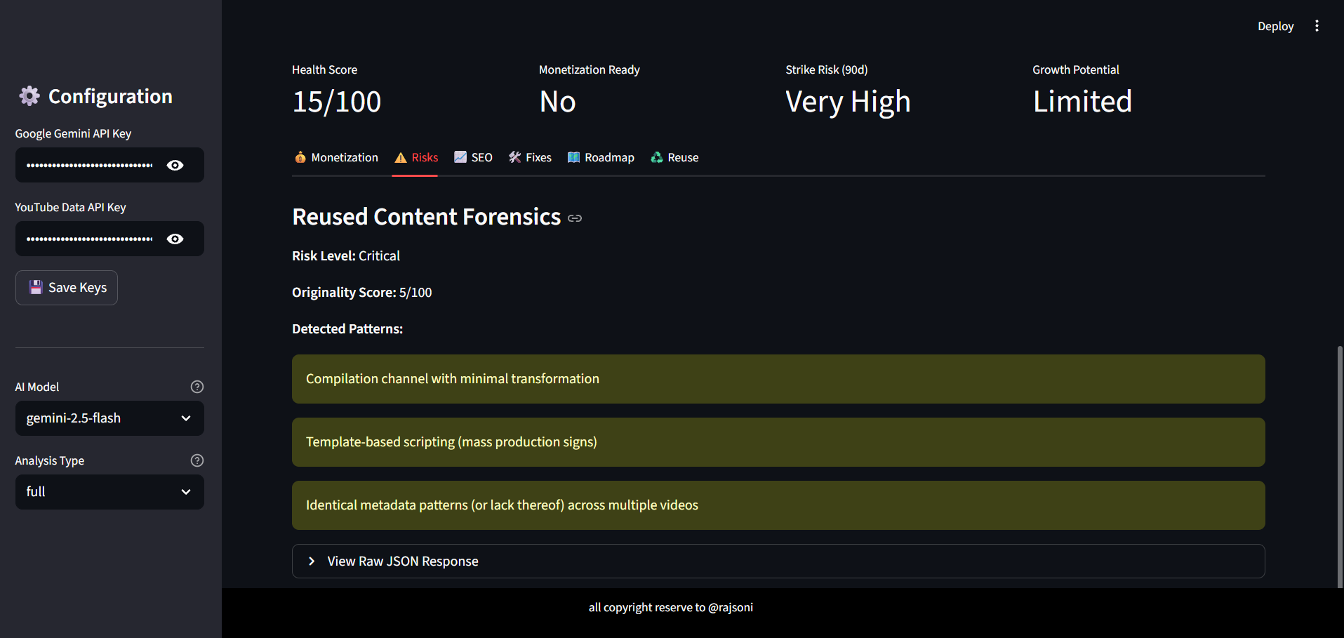Open the Analysis Type dropdown
Viewport: 1344px width, 638px height.
[x=109, y=492]
